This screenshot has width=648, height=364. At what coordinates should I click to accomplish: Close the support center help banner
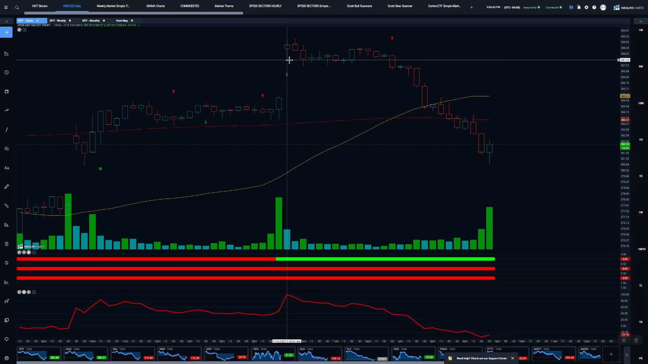point(512,358)
